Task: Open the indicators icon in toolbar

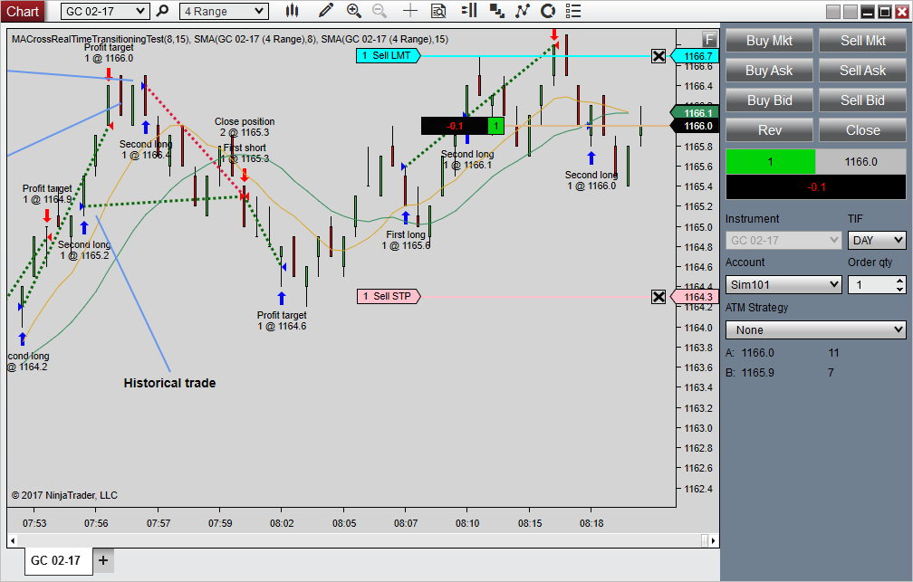Action: [x=523, y=11]
